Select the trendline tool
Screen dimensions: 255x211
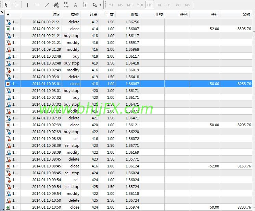click(x=47, y=5)
